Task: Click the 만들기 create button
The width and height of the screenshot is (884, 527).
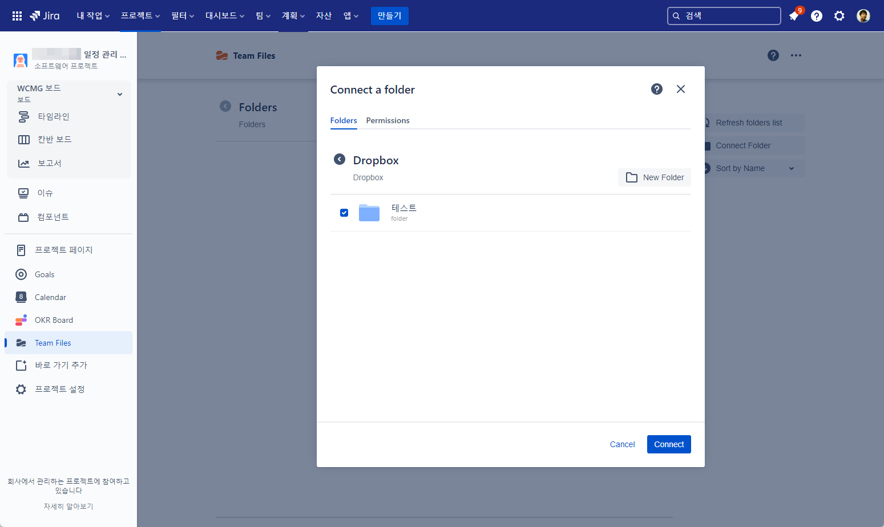Action: tap(390, 16)
